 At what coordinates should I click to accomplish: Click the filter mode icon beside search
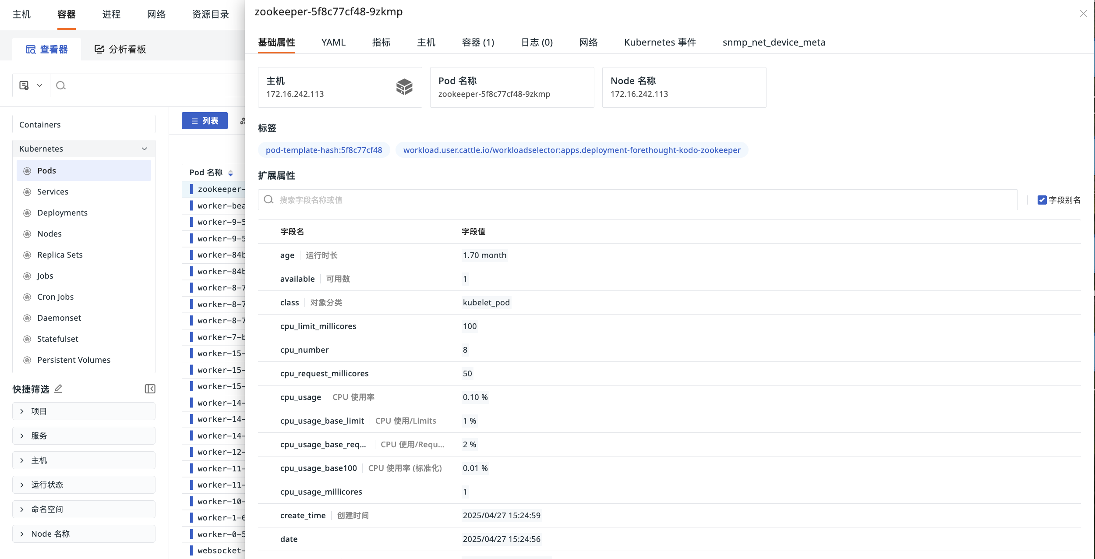[x=24, y=85]
